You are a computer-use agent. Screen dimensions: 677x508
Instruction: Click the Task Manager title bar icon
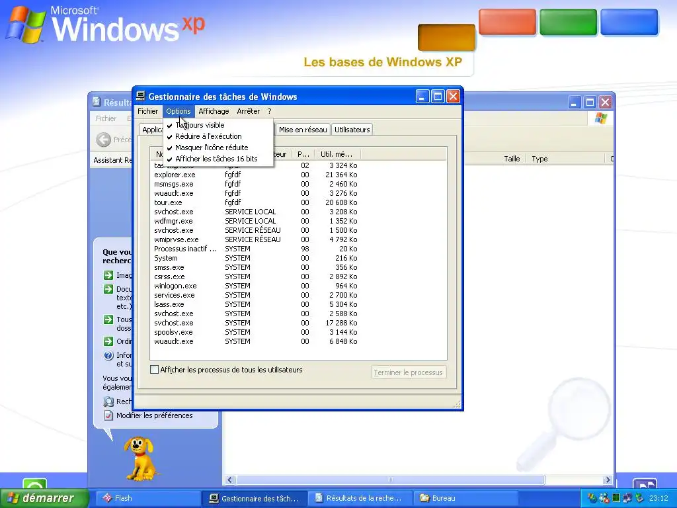coord(141,97)
